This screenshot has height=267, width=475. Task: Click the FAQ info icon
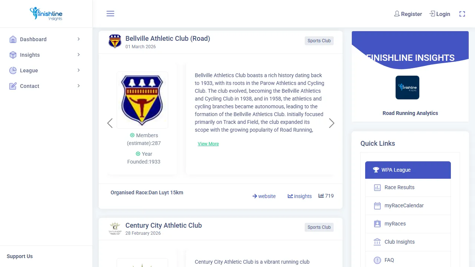click(x=377, y=260)
